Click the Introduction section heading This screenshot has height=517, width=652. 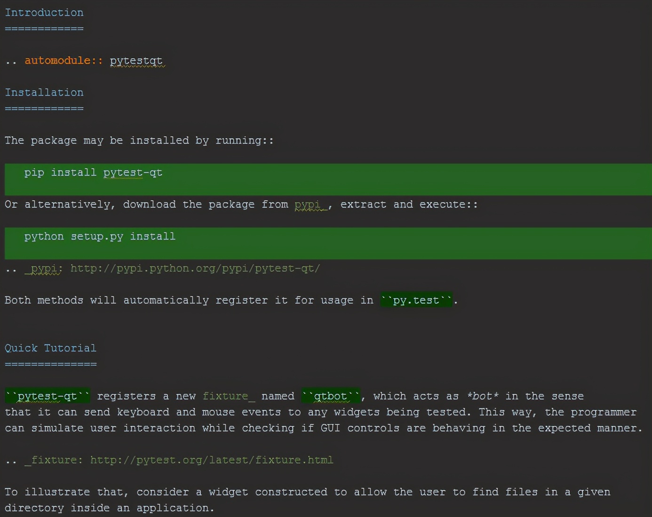pyautogui.click(x=44, y=13)
